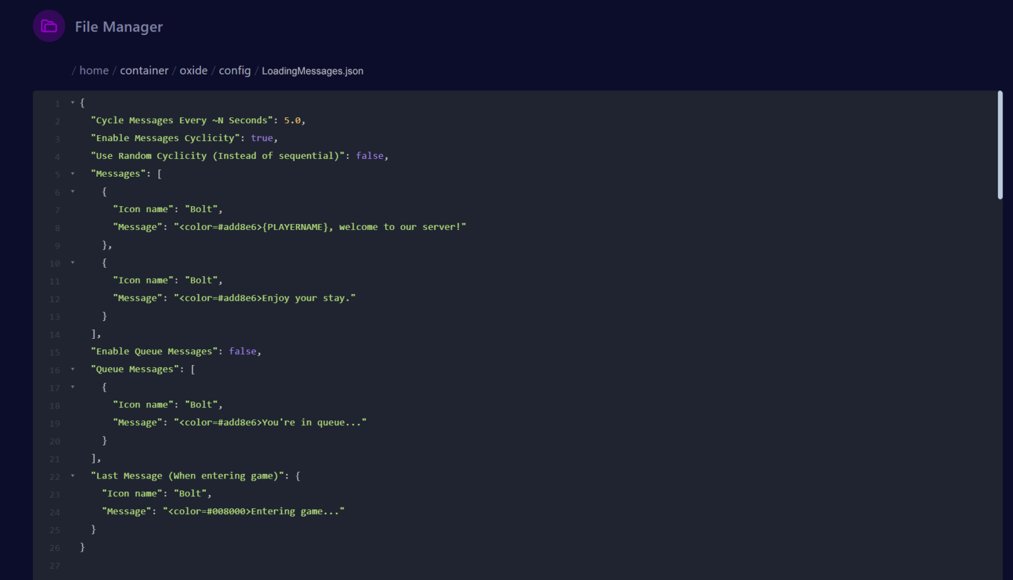Click the File Manager heading text
The width and height of the screenshot is (1013, 580).
(119, 27)
